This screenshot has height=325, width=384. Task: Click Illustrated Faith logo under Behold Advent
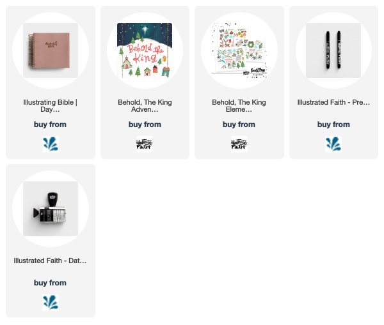pyautogui.click(x=145, y=144)
